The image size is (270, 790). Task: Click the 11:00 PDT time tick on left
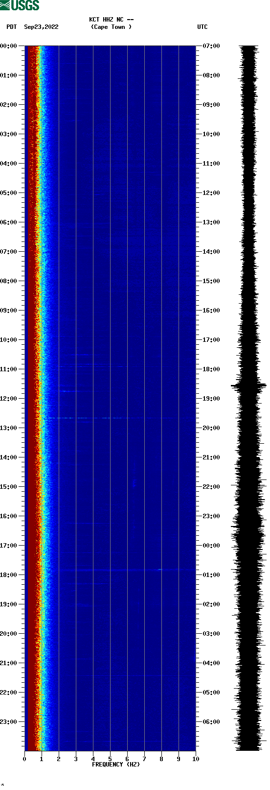[x=8, y=369]
